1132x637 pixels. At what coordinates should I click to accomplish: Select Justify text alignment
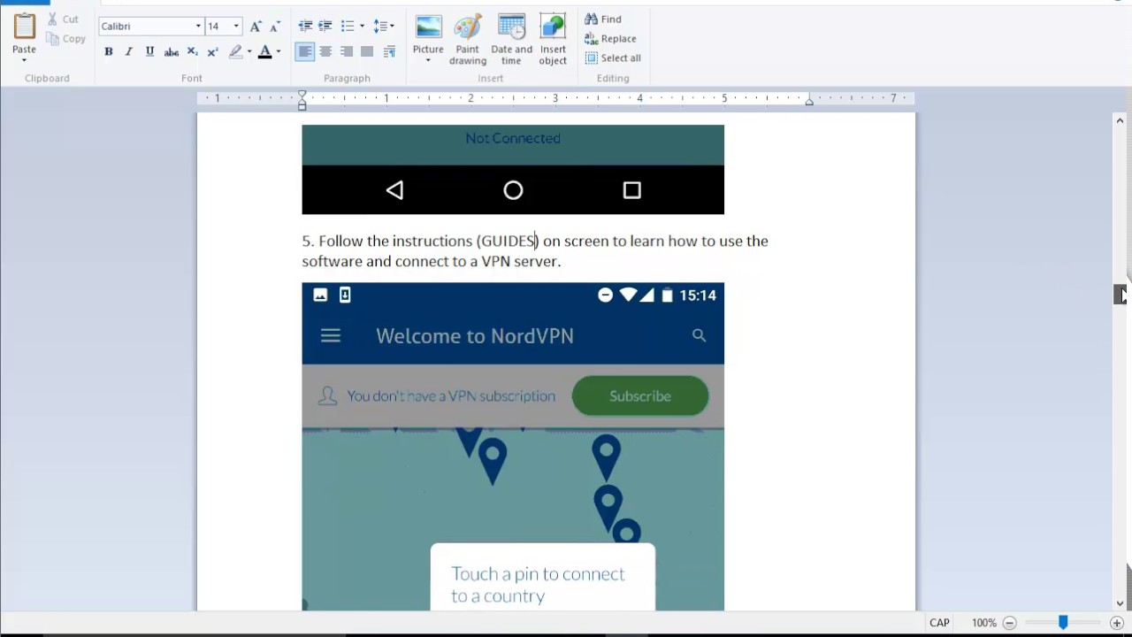(x=367, y=52)
